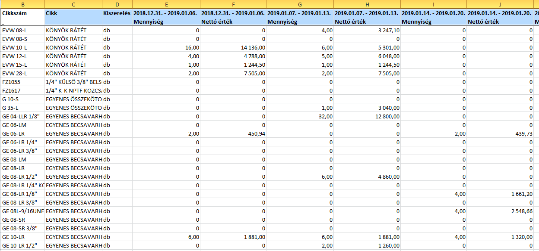Viewport: 539px width, 251px height.
Task: Select the GE 10-LR 1/2" code cell
Action: click(x=22, y=246)
